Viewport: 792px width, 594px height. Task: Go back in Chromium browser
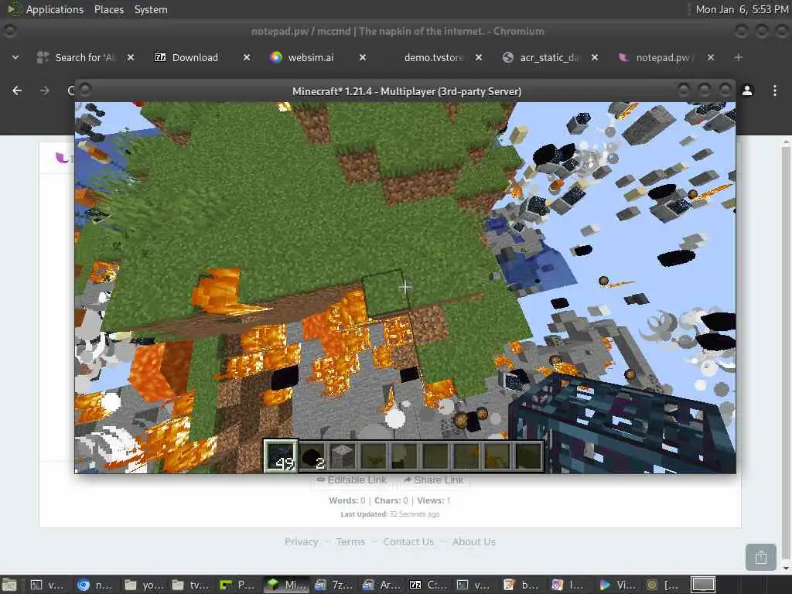pyautogui.click(x=17, y=90)
